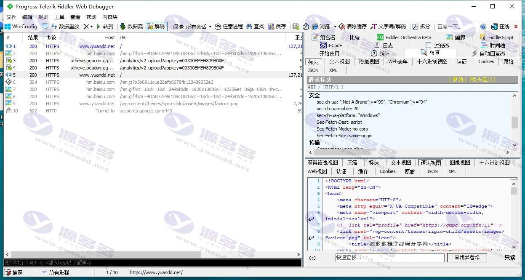Open the 所有进程 process filter
Image resolution: width=525 pixels, height=280 pixels.
(55, 272)
